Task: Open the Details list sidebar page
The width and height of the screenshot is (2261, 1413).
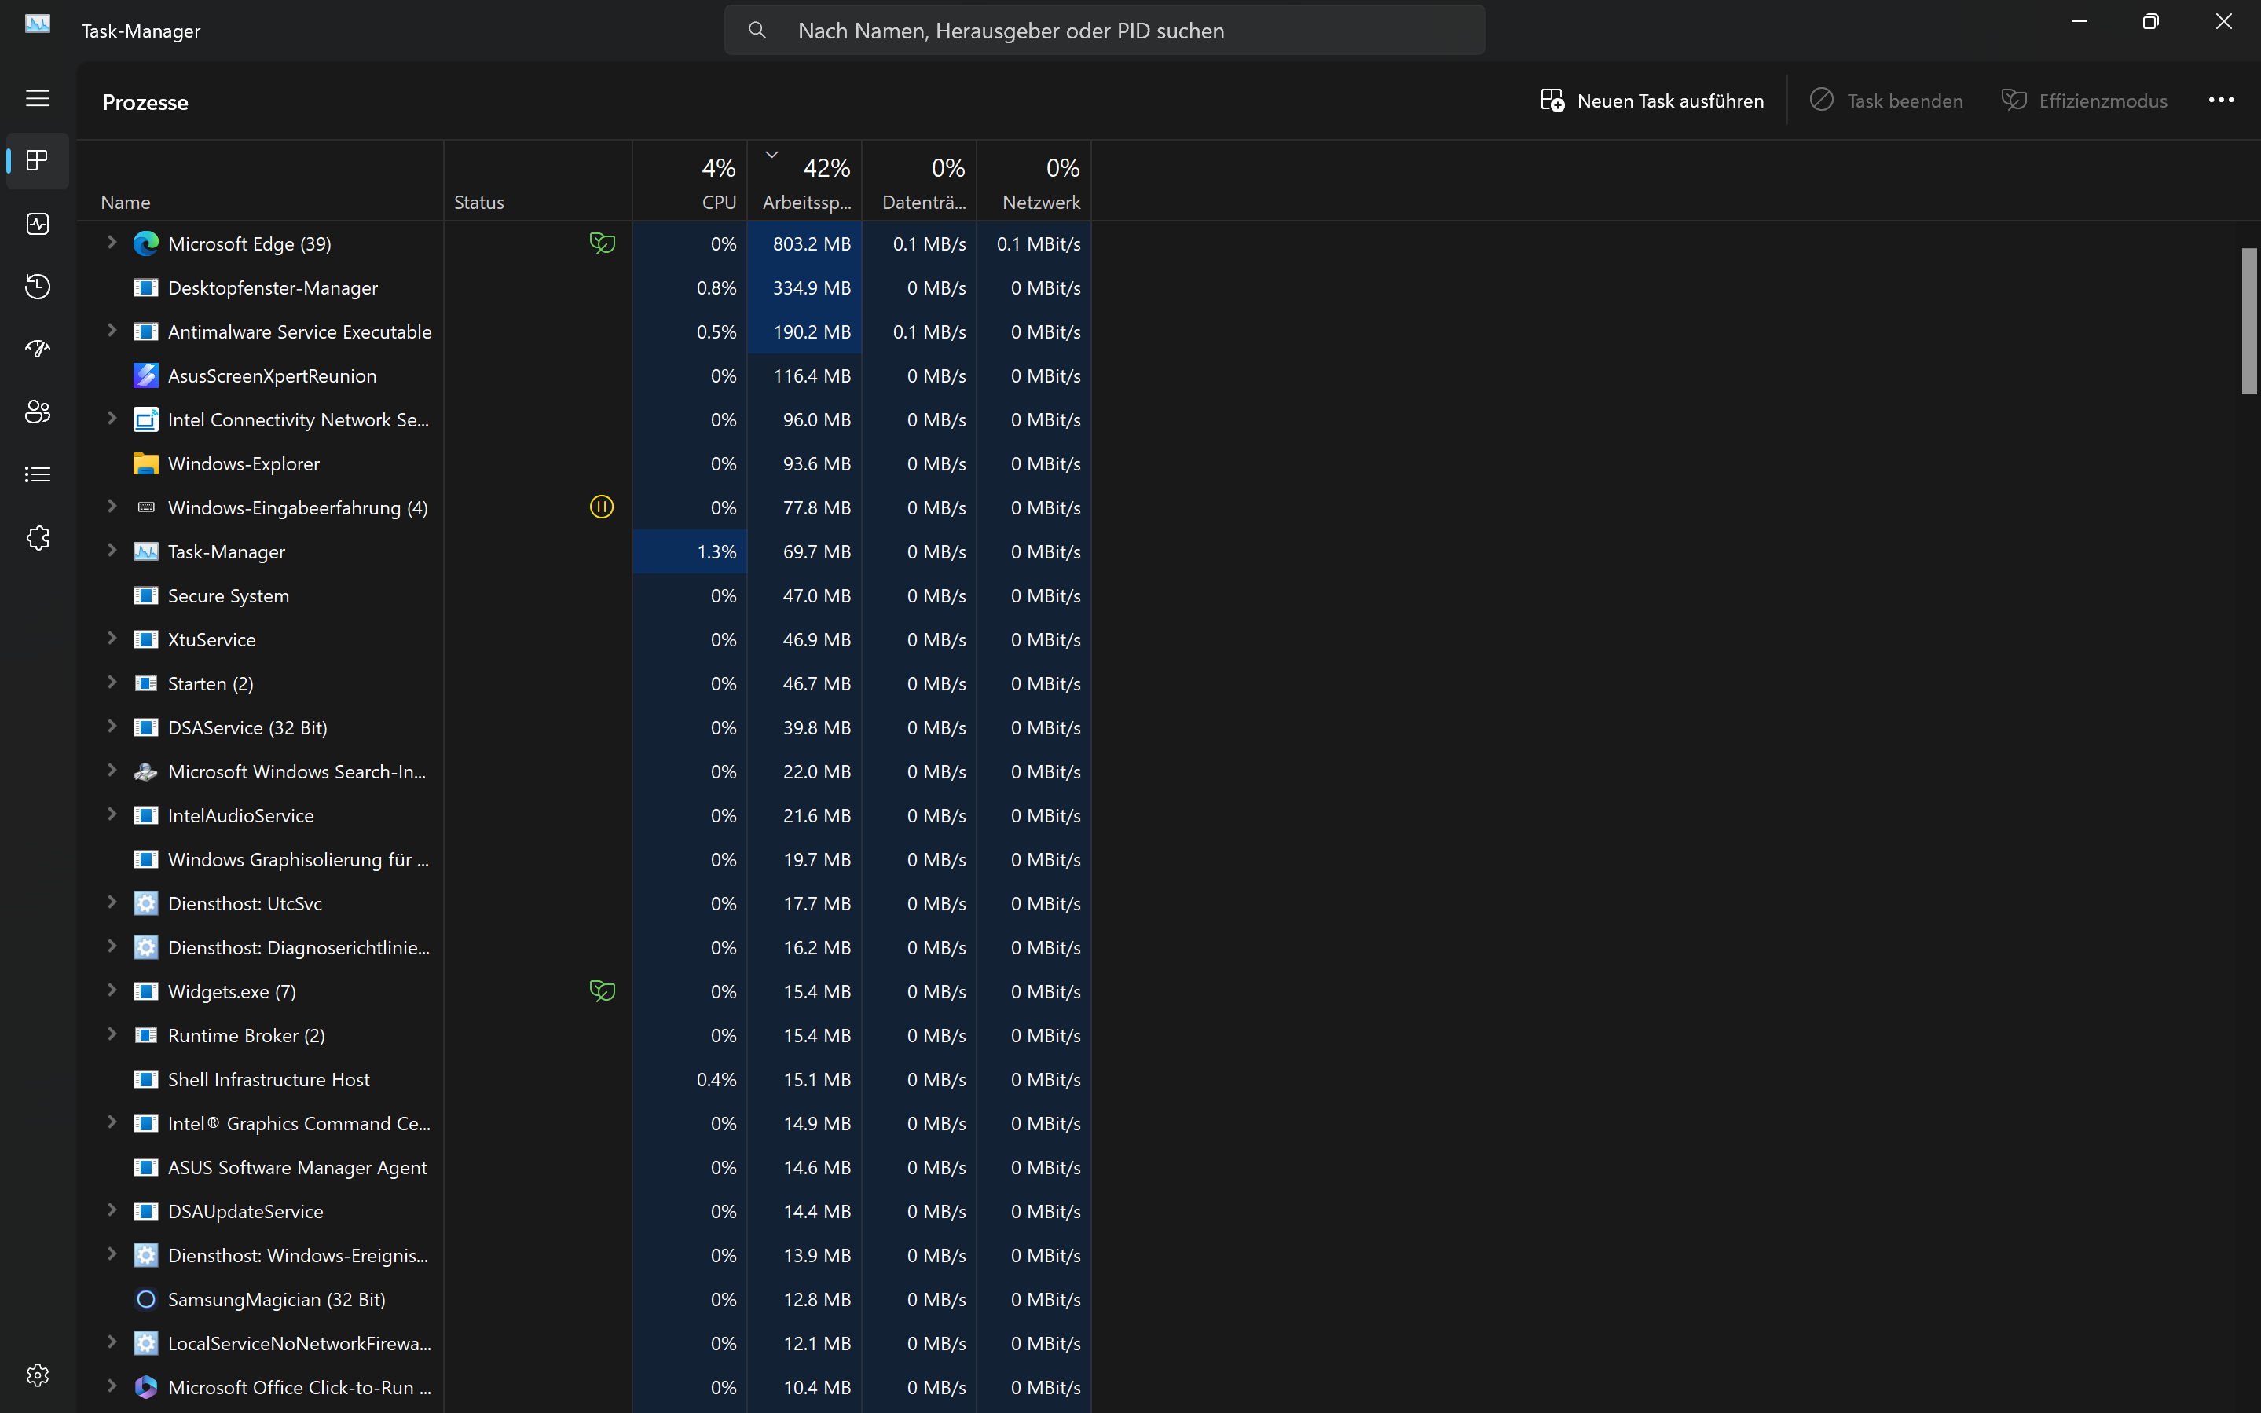Action: 38,474
